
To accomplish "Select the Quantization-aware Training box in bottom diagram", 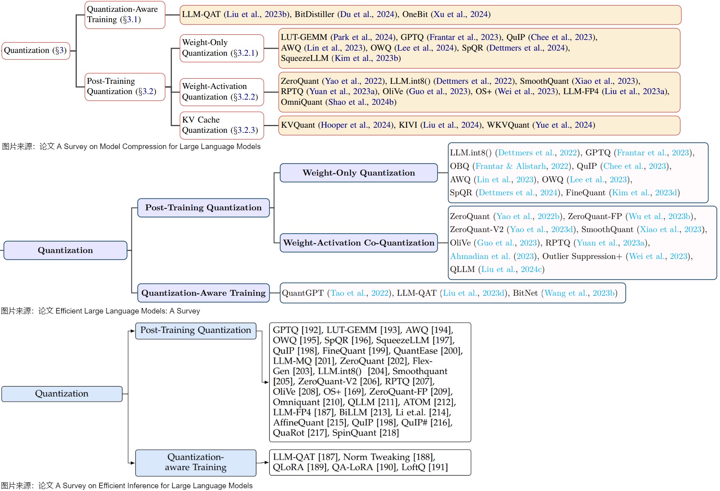I will point(196,463).
